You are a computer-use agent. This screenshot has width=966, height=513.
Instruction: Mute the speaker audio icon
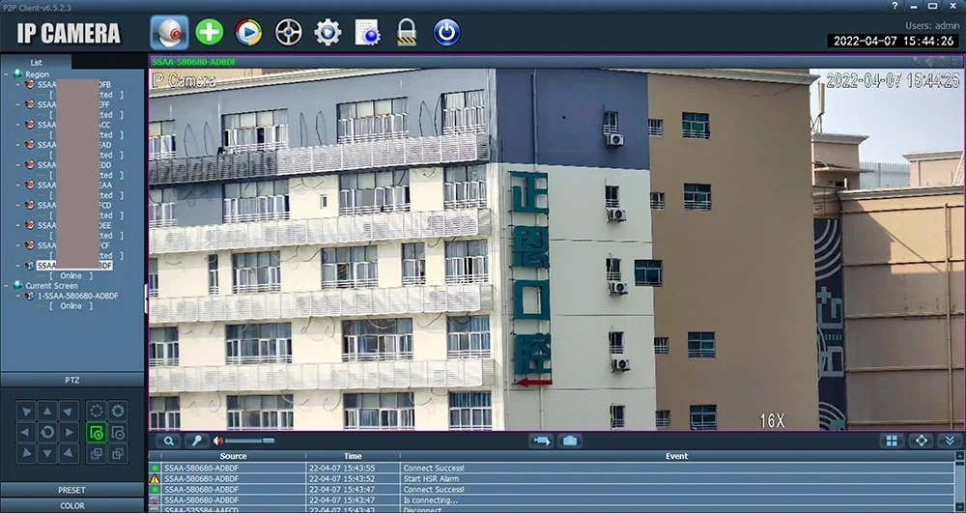coord(218,441)
